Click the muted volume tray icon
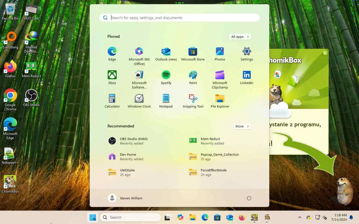Image resolution: width=359 pixels, height=224 pixels. (325, 217)
